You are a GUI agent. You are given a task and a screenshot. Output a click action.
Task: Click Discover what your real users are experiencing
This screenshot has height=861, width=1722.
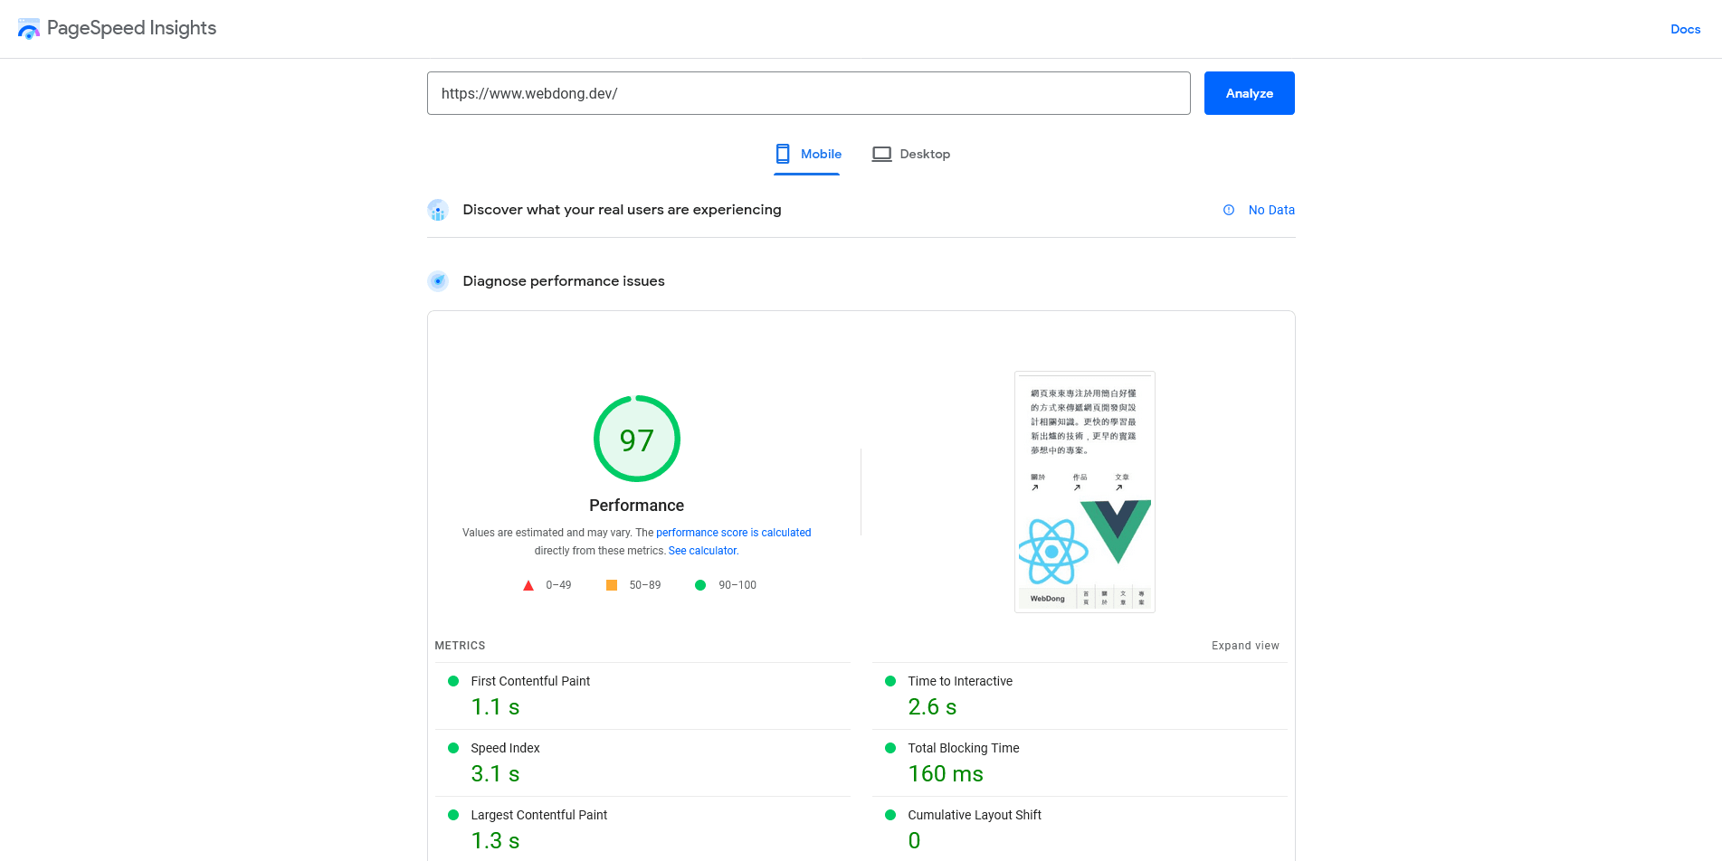623,210
